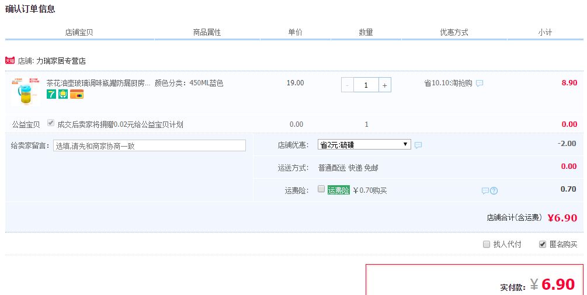Click the 颜色分类：450ML蓝色 attribute text
The image size is (587, 295).
189,83
